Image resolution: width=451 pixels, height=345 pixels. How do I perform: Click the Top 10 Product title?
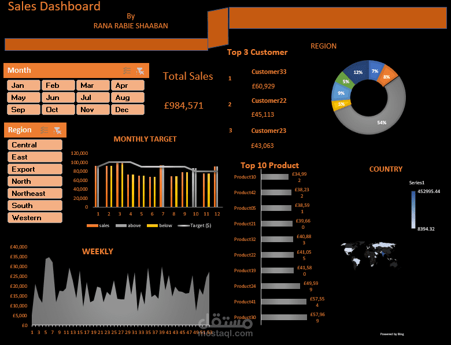point(270,165)
